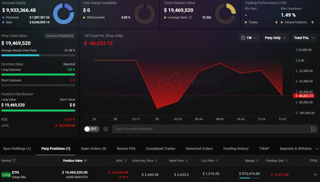Image resolution: width=320 pixels, height=182 pixels.
Task: Click the Spot $ 8,046,059.14 legend entry
Action: point(26,22)
